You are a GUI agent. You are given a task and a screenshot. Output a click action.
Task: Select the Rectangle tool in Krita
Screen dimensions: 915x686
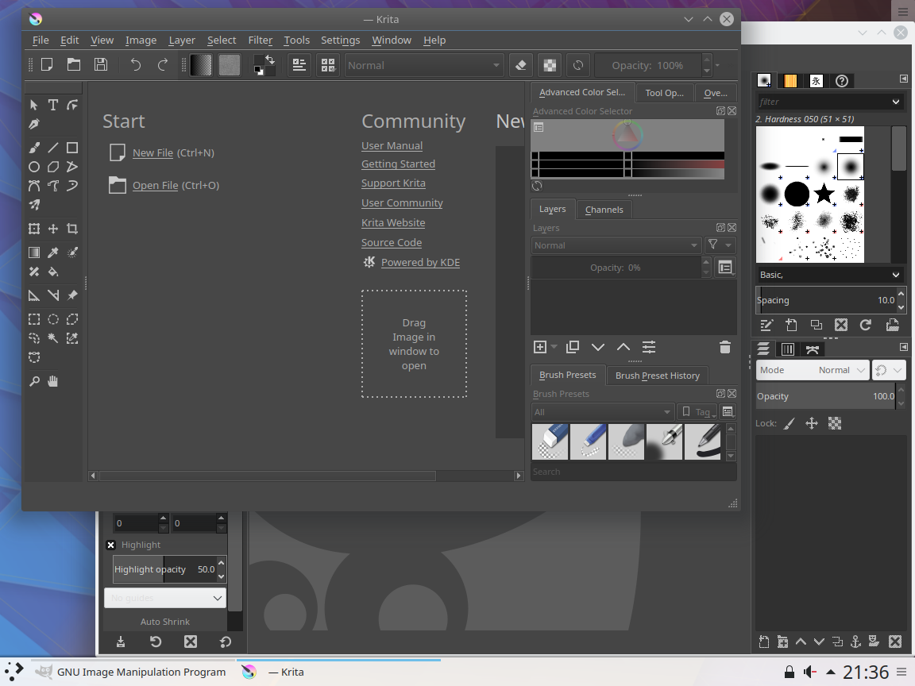pos(71,148)
